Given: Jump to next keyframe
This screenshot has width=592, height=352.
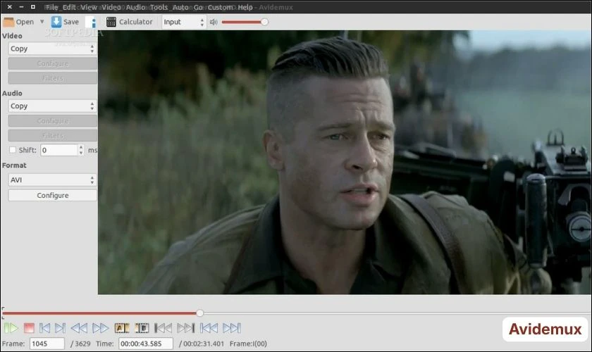Looking at the screenshot, I should tap(100, 328).
